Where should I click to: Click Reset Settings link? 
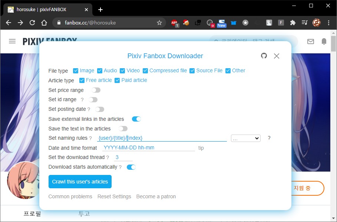(114, 197)
